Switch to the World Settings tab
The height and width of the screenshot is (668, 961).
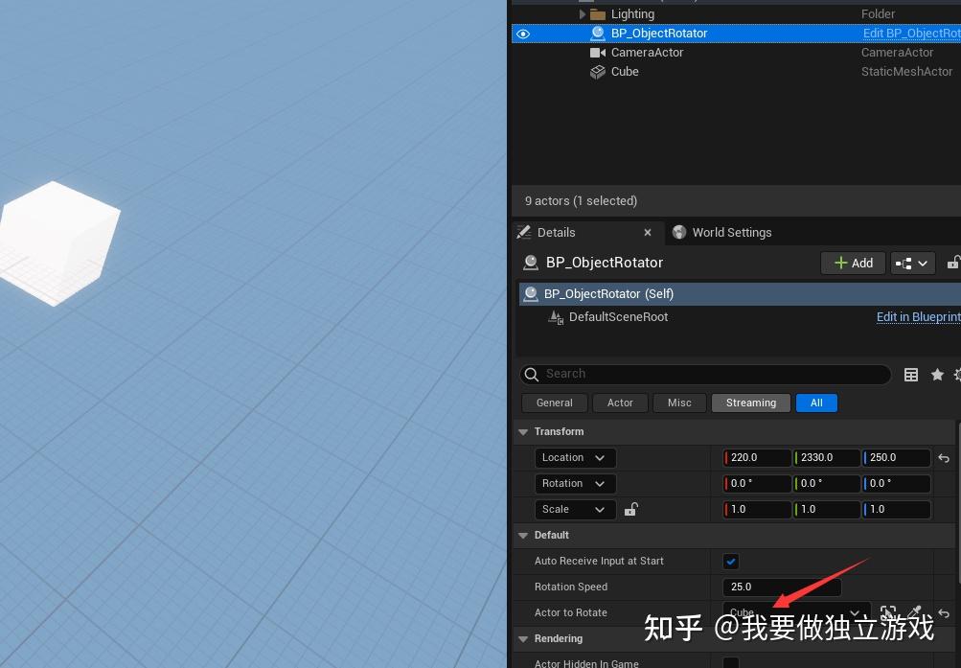(731, 232)
